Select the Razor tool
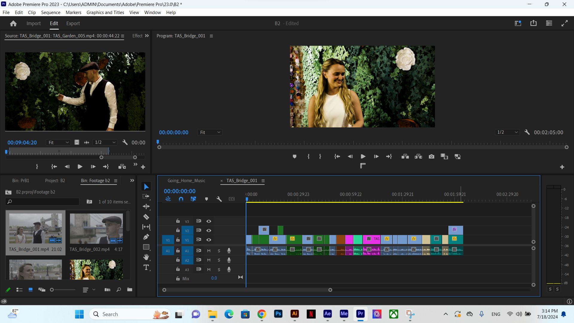Screen dimensions: 574x323 pos(146,217)
